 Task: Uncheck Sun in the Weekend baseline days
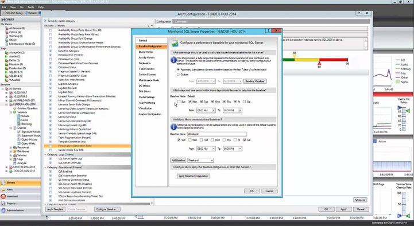179,140
